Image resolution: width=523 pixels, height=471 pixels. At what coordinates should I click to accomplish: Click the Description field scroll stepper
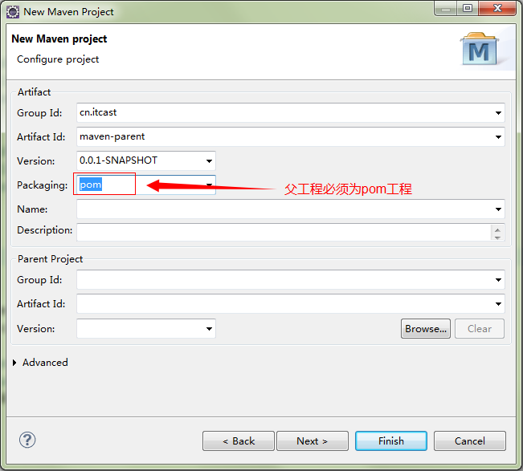(x=498, y=232)
